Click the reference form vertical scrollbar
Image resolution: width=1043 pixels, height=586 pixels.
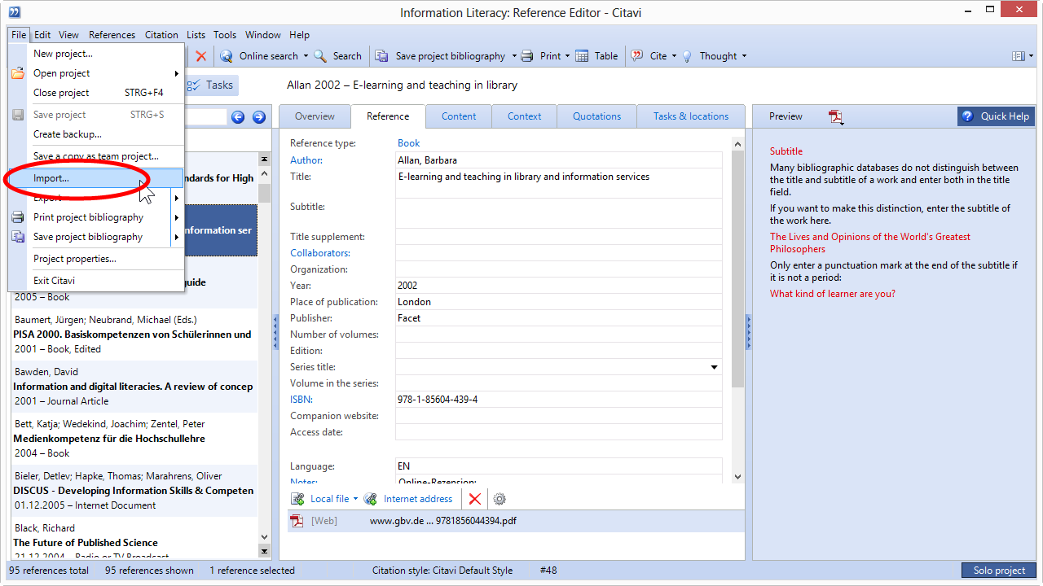pos(738,269)
